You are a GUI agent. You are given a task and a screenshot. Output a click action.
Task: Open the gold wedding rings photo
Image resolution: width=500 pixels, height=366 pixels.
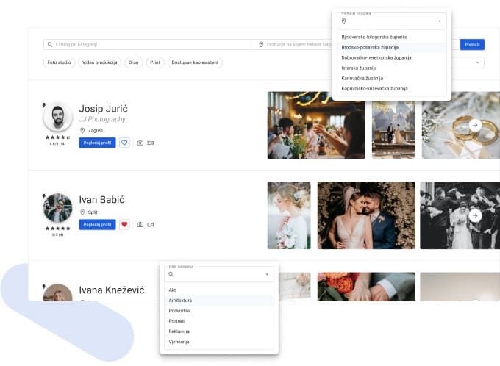[x=461, y=125]
